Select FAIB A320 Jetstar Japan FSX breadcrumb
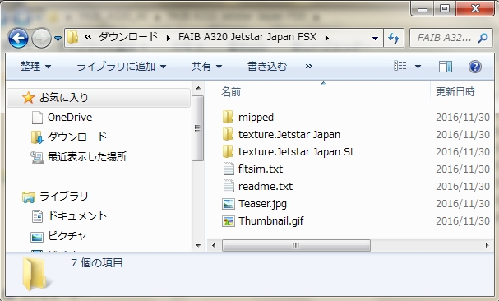This screenshot has width=499, height=301. click(x=247, y=37)
